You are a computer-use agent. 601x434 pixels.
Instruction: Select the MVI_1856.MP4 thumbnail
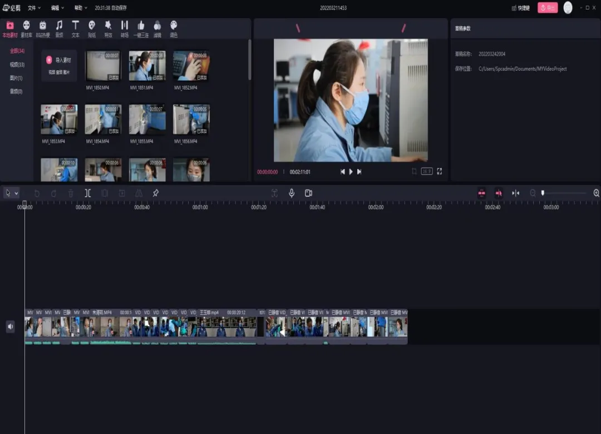[191, 119]
